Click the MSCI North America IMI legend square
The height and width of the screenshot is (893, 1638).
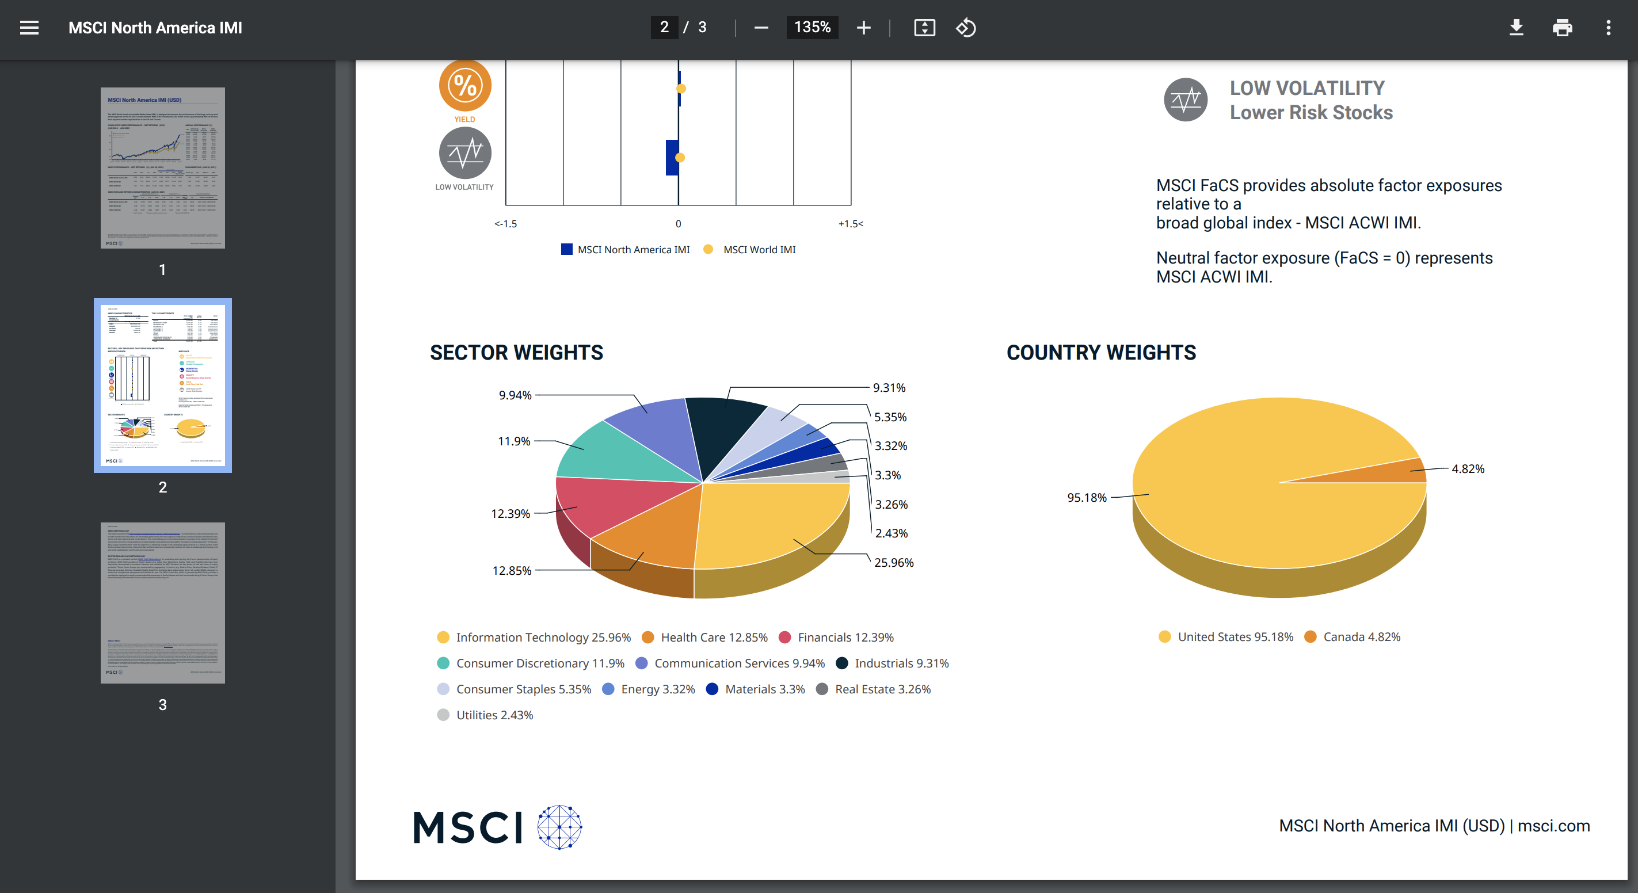tap(566, 249)
